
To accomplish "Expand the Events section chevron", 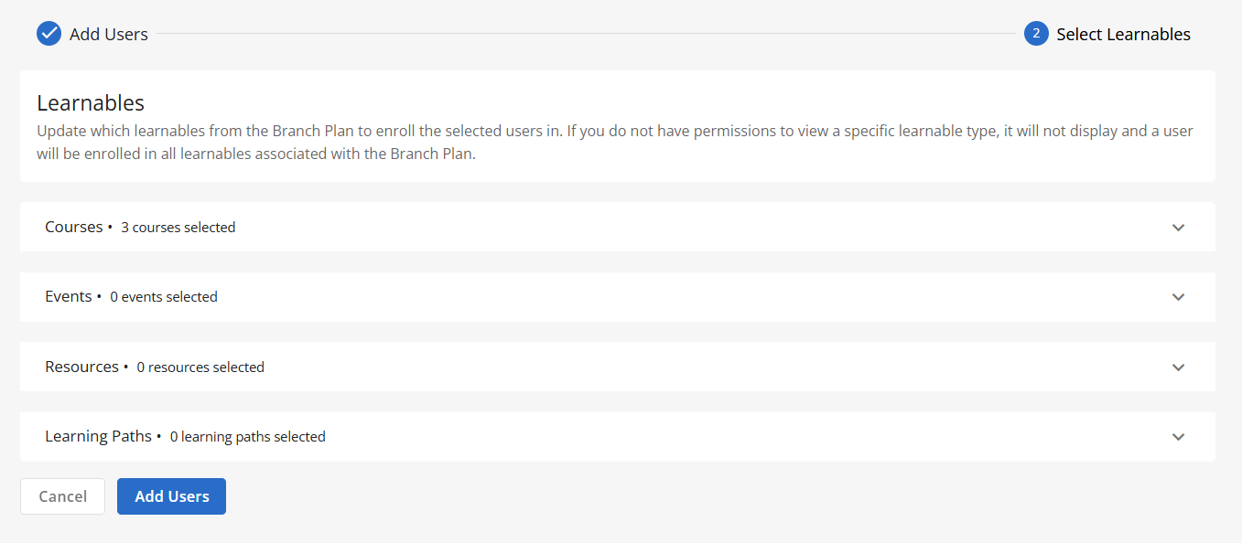I will tap(1178, 297).
